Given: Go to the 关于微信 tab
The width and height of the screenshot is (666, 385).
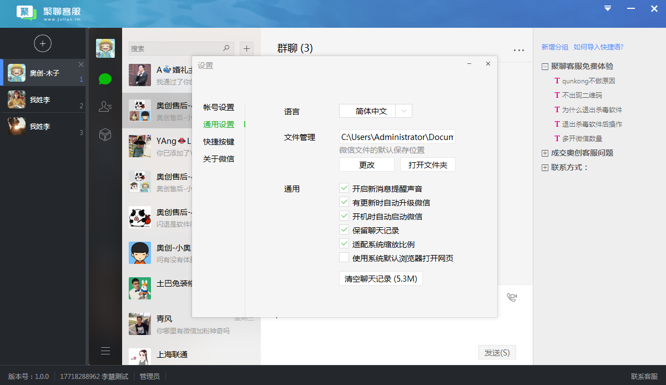Looking at the screenshot, I should point(219,159).
